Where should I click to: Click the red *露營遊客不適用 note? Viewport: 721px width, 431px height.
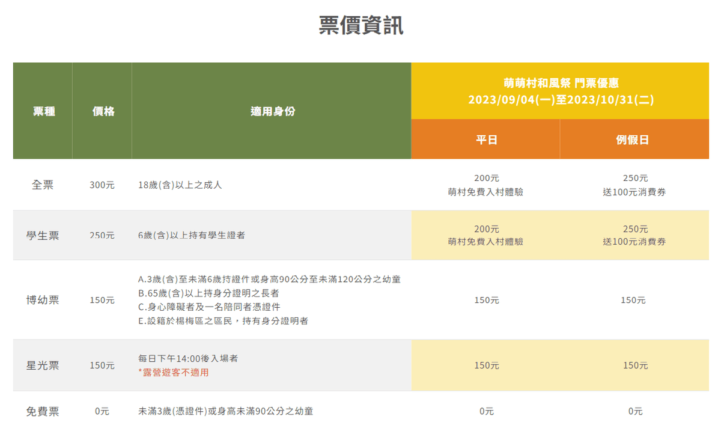coord(174,373)
